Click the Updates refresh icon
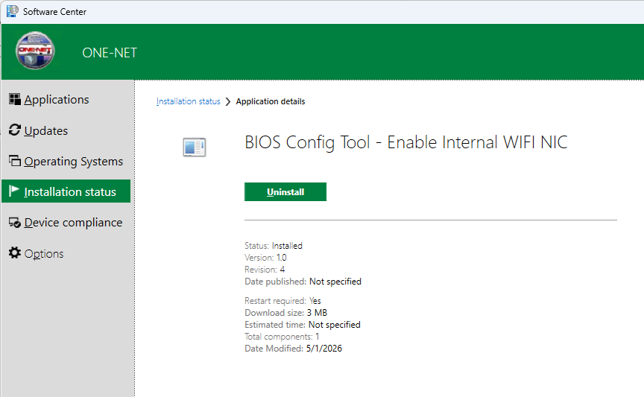The image size is (644, 397). 15,130
